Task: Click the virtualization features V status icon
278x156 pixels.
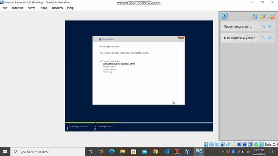Action: click(250, 144)
